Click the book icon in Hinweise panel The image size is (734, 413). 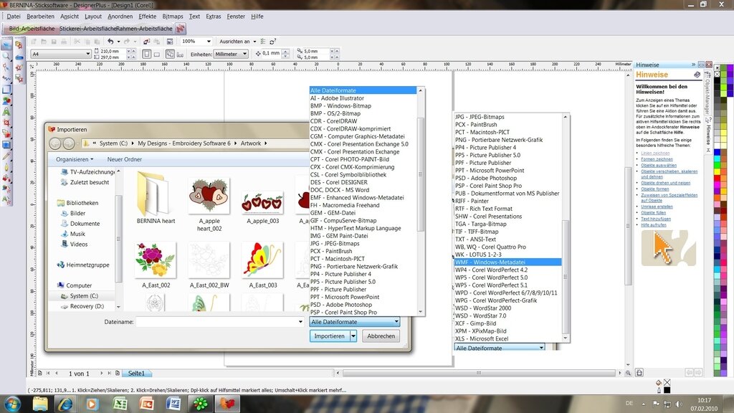(697, 75)
